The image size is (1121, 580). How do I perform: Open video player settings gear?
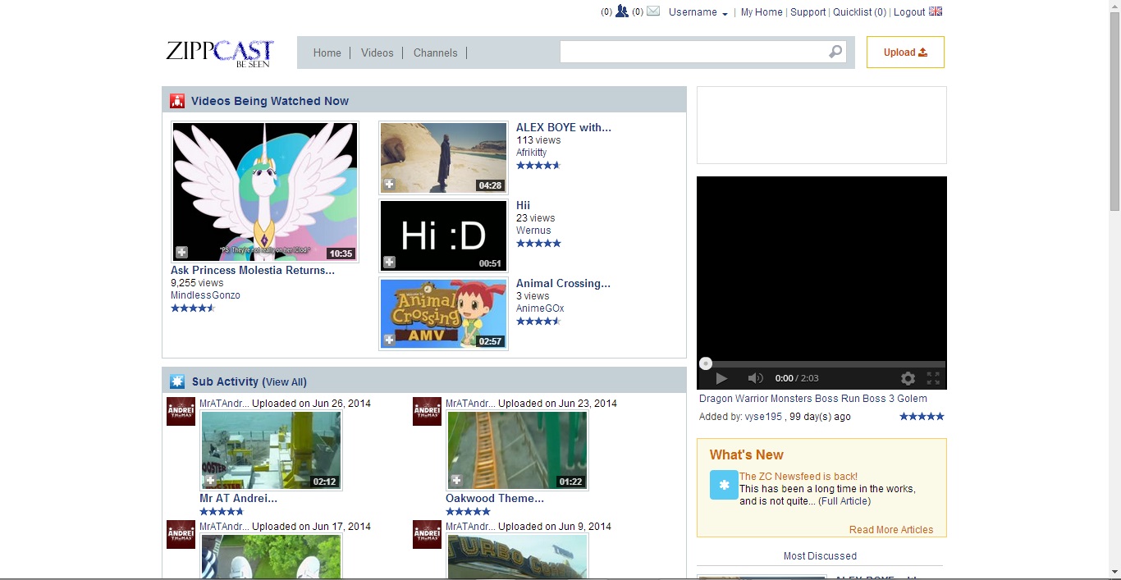pyautogui.click(x=908, y=378)
